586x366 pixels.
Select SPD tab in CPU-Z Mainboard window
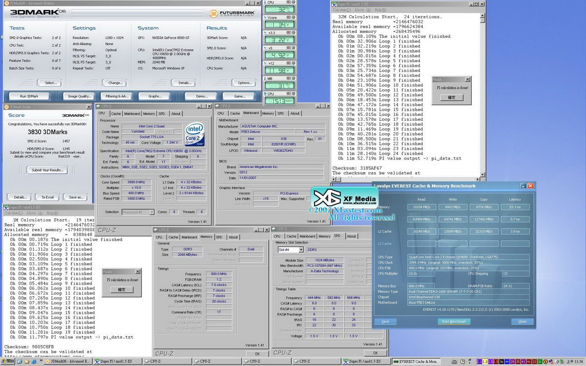(x=281, y=113)
